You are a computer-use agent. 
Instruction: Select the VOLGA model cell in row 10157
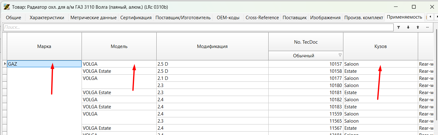point(119,64)
